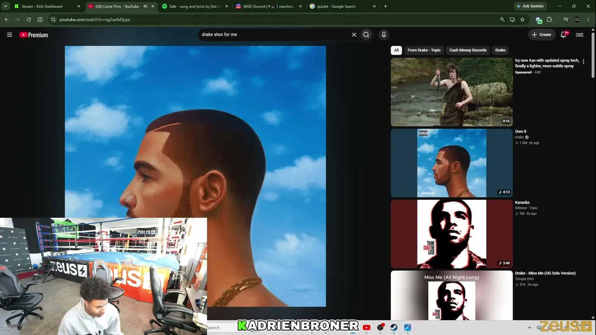Toggle the browser side panel icon

point(40,20)
